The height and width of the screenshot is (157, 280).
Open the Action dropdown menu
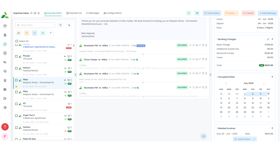tap(231, 13)
